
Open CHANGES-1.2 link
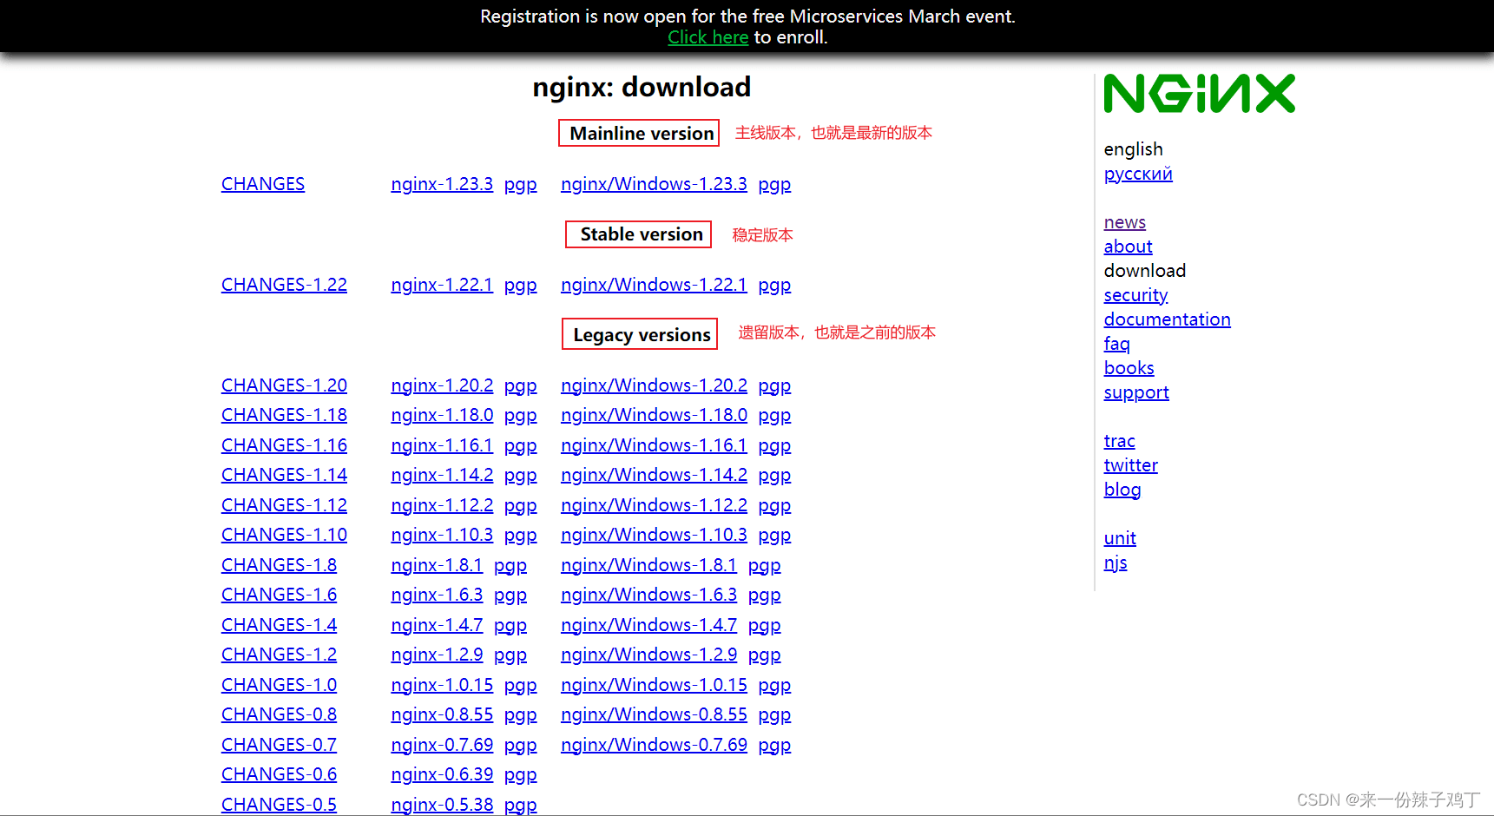coord(279,655)
